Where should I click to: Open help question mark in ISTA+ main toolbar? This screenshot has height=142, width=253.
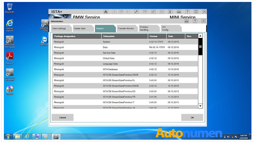click(x=187, y=12)
